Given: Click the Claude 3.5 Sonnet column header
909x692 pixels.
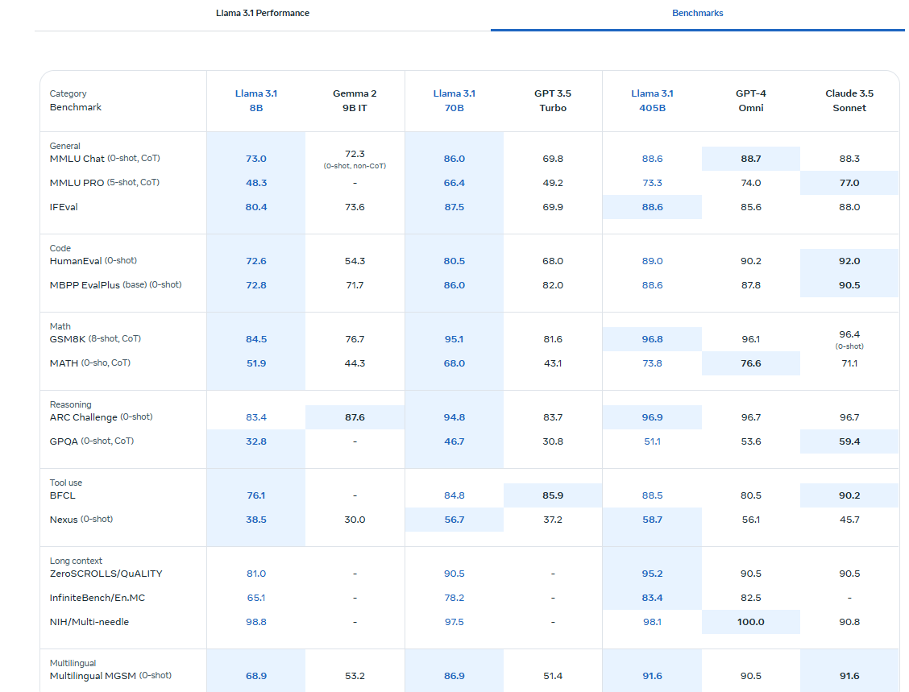Looking at the screenshot, I should (x=849, y=100).
